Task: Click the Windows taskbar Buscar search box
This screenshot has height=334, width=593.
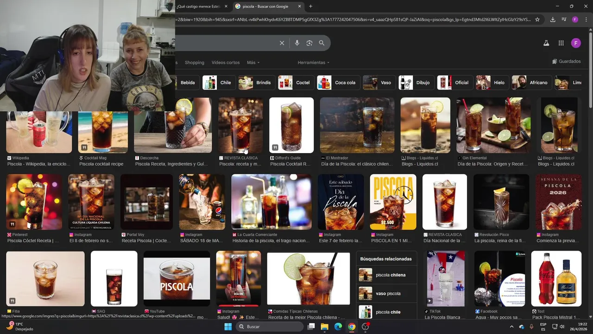Action: pyautogui.click(x=269, y=327)
